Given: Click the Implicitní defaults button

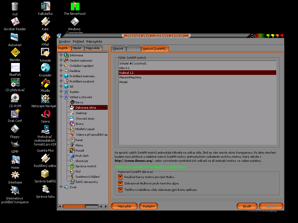Looking at the screenshot, I should [x=149, y=206].
